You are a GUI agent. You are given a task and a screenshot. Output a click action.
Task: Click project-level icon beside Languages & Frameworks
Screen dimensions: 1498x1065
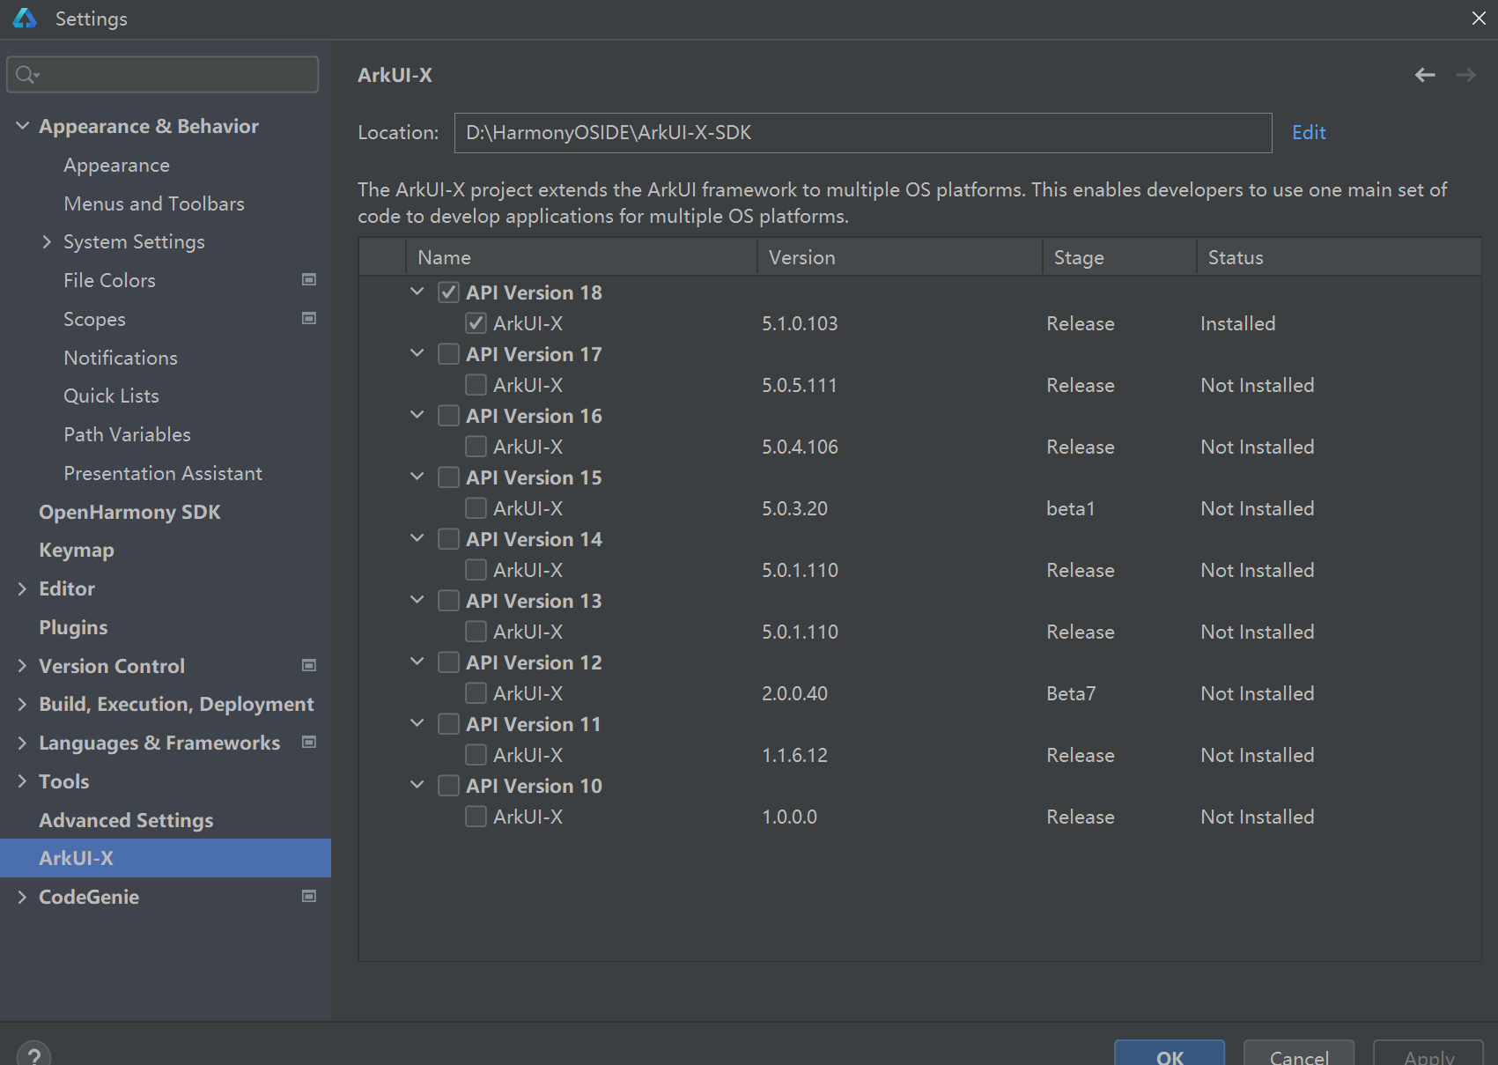click(x=309, y=742)
